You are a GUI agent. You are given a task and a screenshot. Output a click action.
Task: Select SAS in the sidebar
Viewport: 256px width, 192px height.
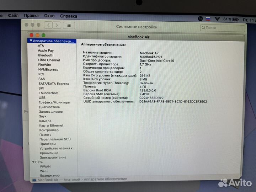[x=42, y=79]
